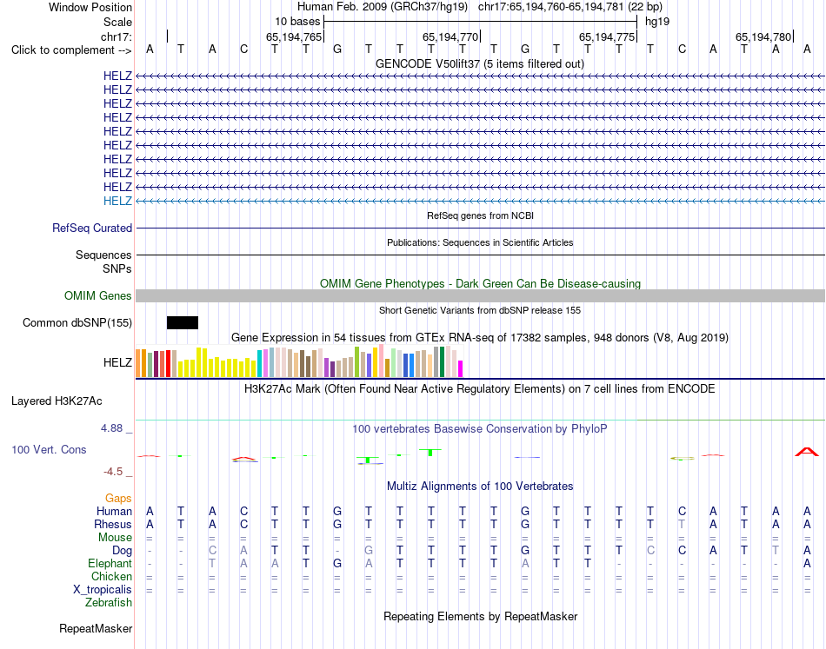Click the 'hg19' label beside the scale bar
This screenshot has width=826, height=649.
pyautogui.click(x=657, y=22)
